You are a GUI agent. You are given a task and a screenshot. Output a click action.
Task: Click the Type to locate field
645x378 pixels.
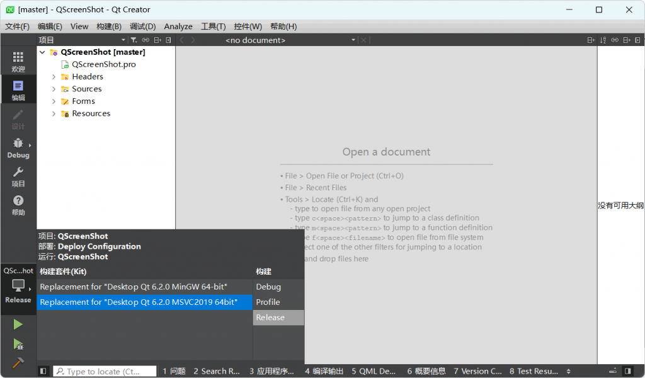(105, 371)
